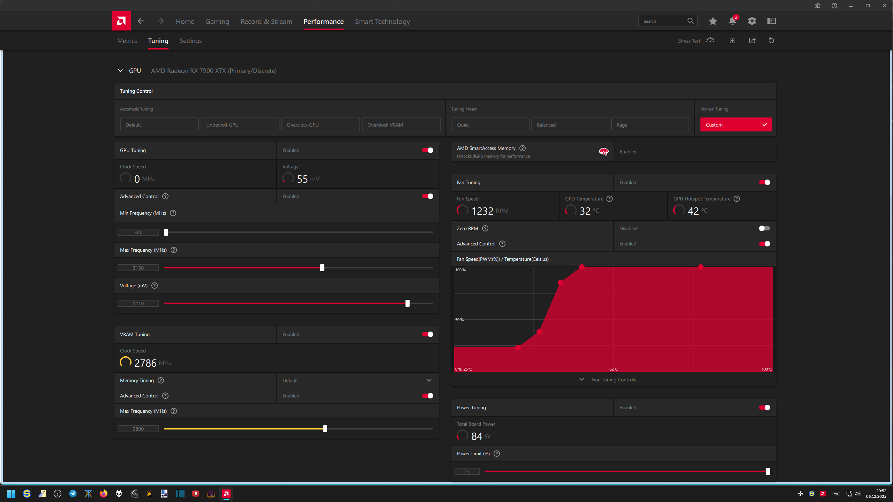Go back with the left arrow
Screen dimensions: 893x502
(141, 21)
